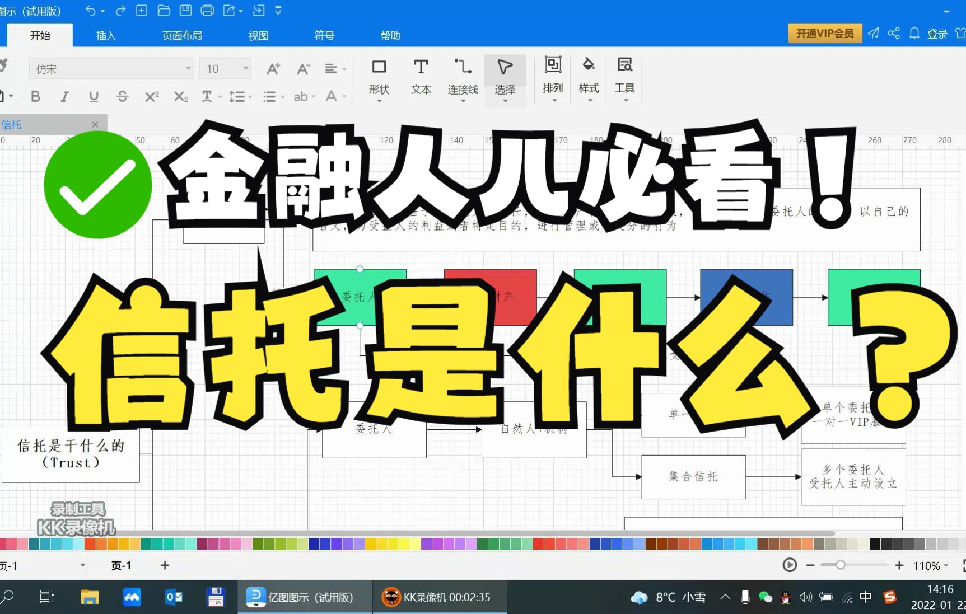Toggle bold formatting

pyautogui.click(x=35, y=96)
